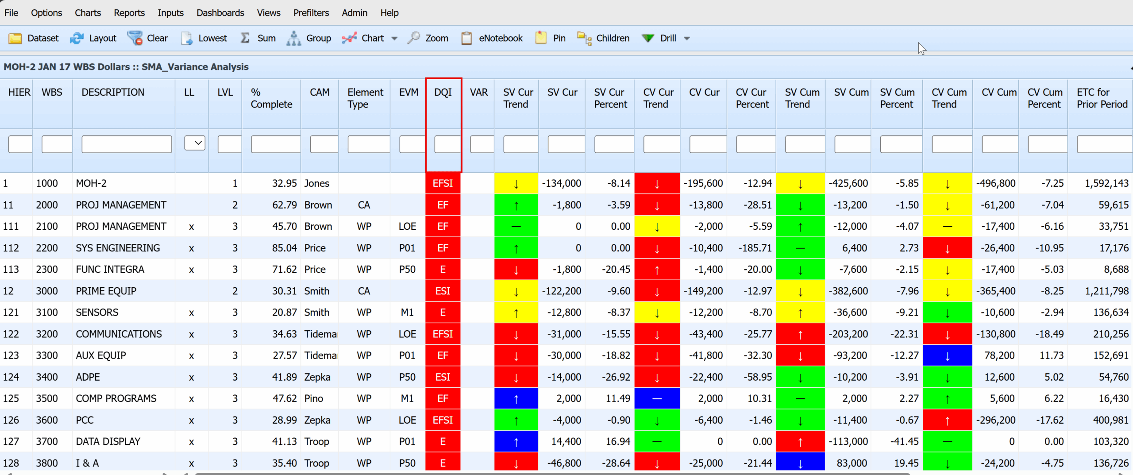Click the DESCRIPTION column header

pos(113,92)
